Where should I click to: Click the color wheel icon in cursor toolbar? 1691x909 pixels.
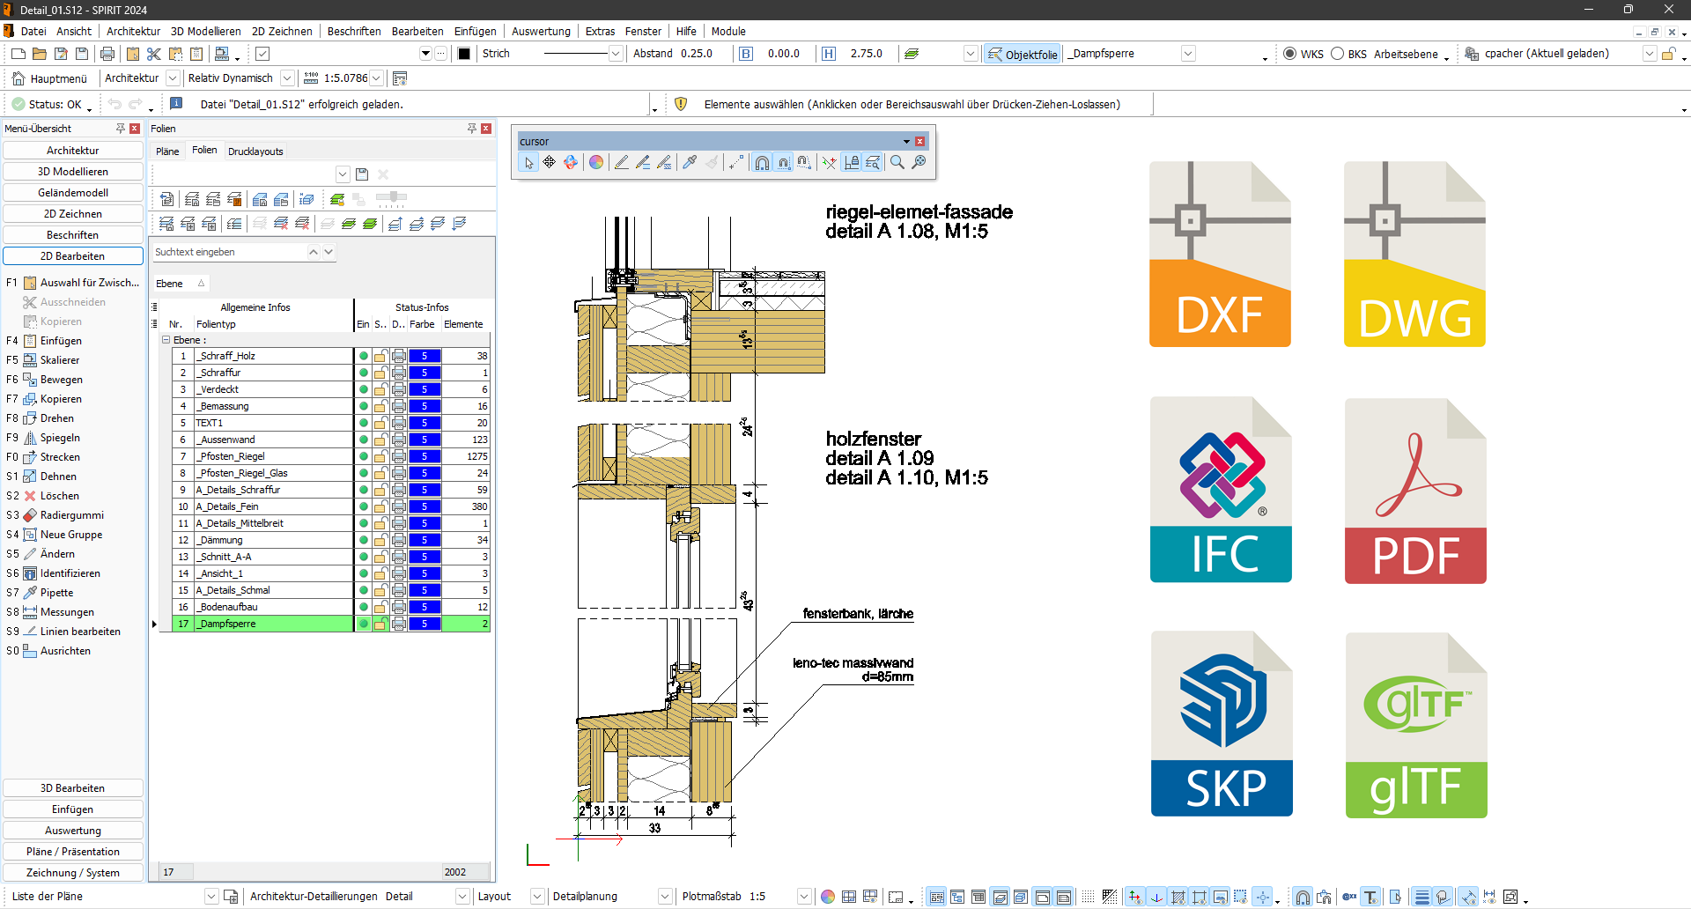(x=596, y=162)
